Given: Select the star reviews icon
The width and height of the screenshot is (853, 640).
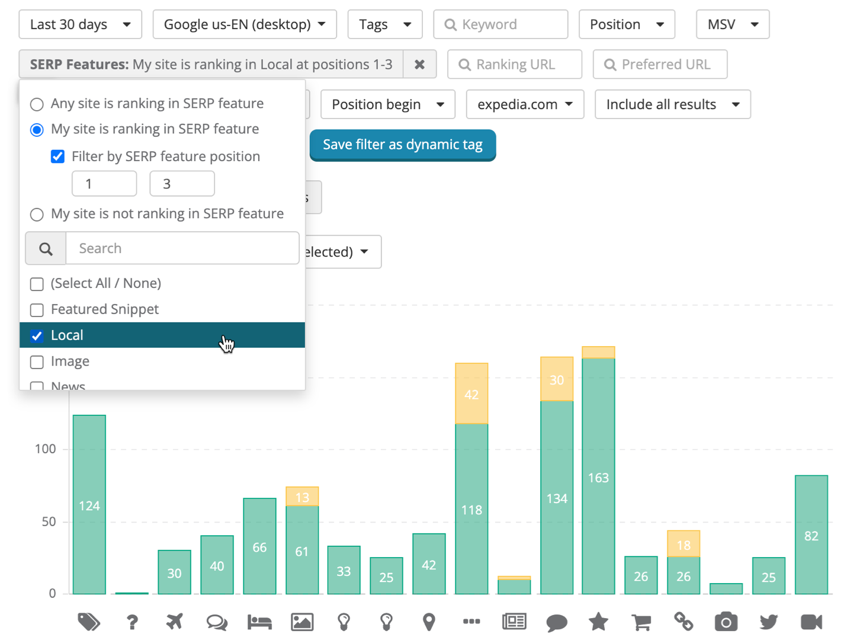Looking at the screenshot, I should (598, 622).
